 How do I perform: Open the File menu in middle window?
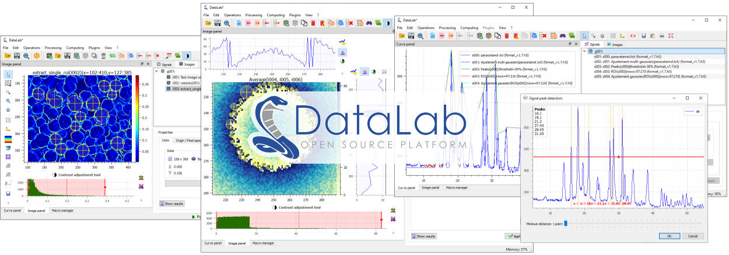tap(206, 15)
